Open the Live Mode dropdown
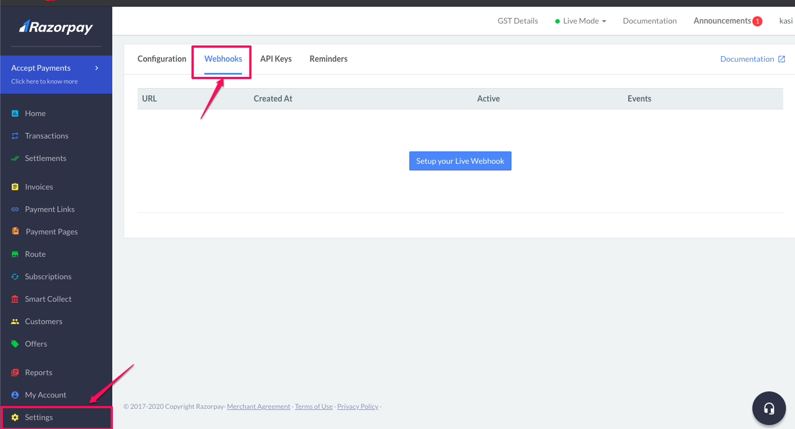 (581, 21)
